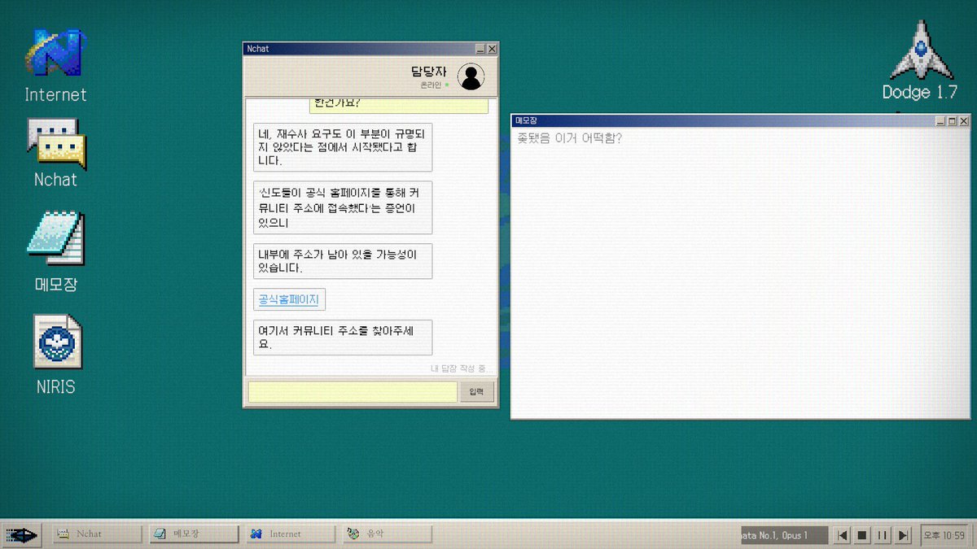Stop the music playback
The image size is (977, 549).
tap(862, 535)
